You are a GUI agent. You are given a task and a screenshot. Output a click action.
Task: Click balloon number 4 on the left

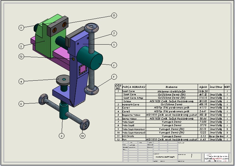coord(21,81)
